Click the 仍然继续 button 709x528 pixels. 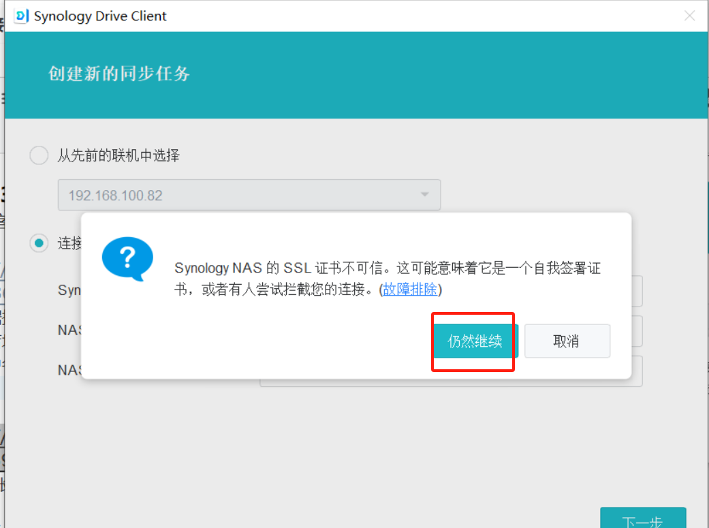point(475,341)
